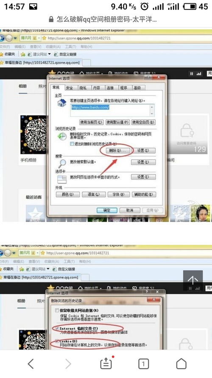Screen dimensions: 212x378
Task: Click the 使用当前页 button
Action: pyautogui.click(x=92, y=122)
